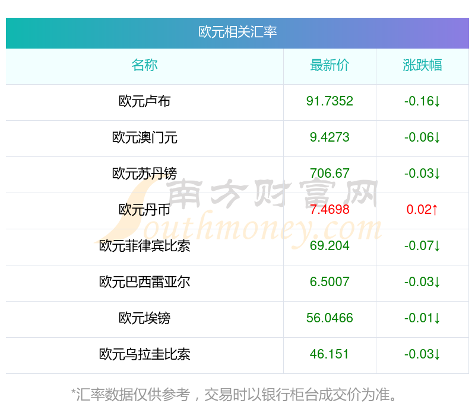The width and height of the screenshot is (475, 413).
Task: Click the 56.0466 price for 埃镑
Action: [330, 318]
